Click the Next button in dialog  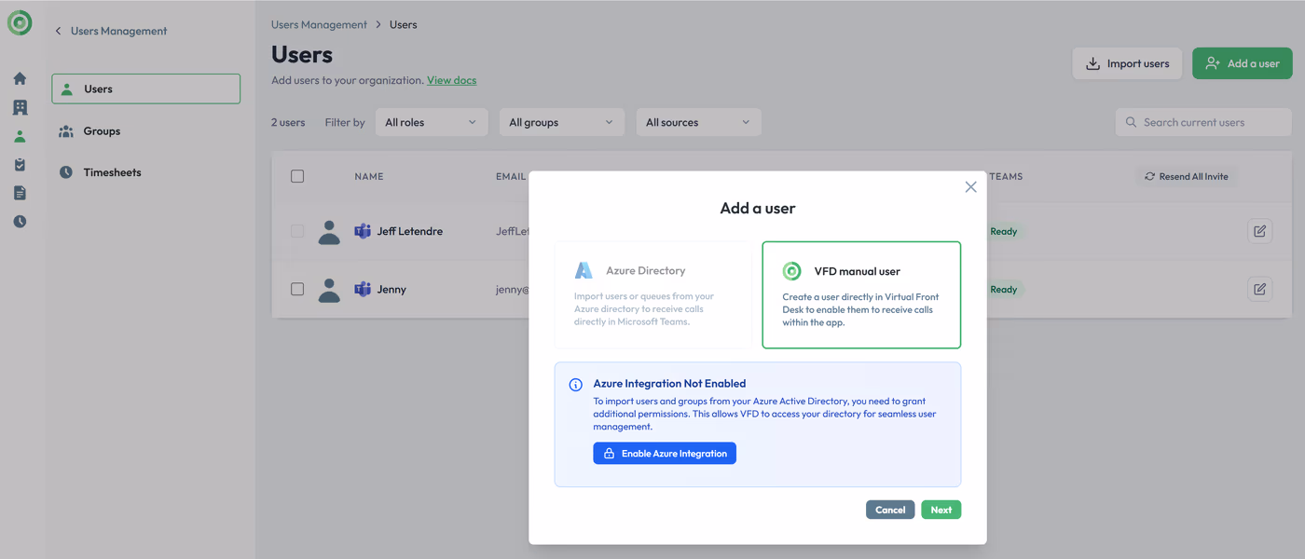tap(941, 510)
